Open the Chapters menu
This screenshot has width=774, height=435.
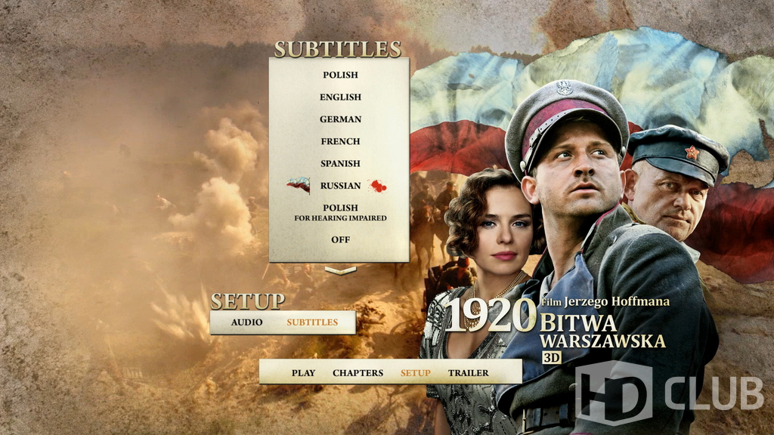(358, 373)
